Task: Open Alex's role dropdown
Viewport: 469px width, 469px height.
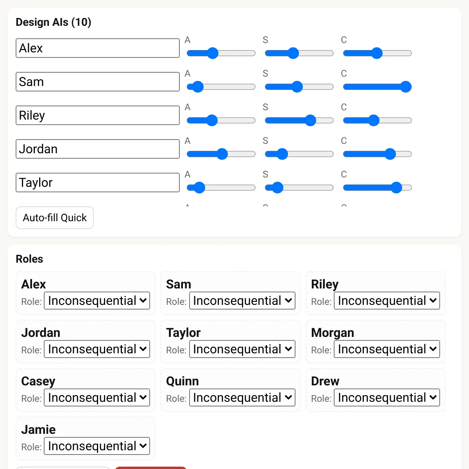Action: (x=97, y=301)
